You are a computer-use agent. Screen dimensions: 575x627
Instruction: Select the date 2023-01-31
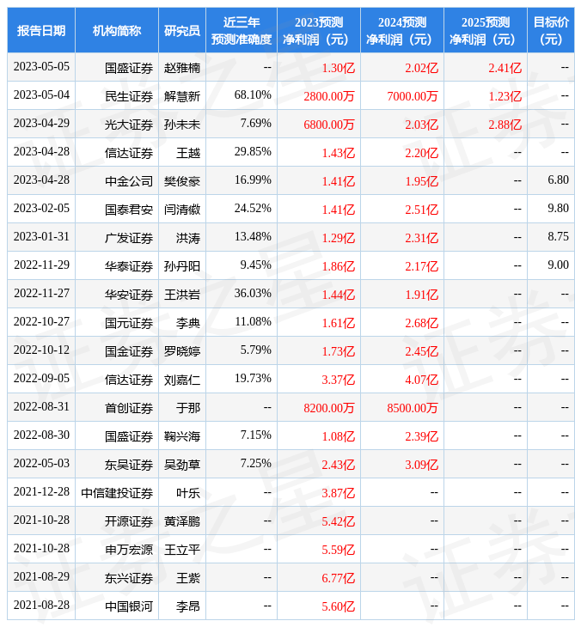(x=41, y=237)
